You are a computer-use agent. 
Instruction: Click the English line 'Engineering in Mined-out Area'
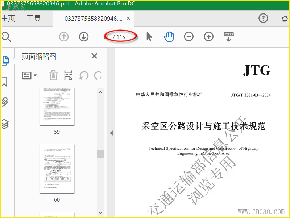(203, 153)
